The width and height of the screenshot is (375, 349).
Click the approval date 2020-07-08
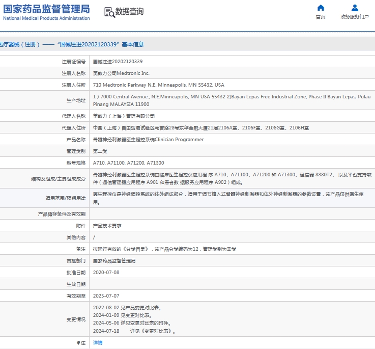coord(106,273)
